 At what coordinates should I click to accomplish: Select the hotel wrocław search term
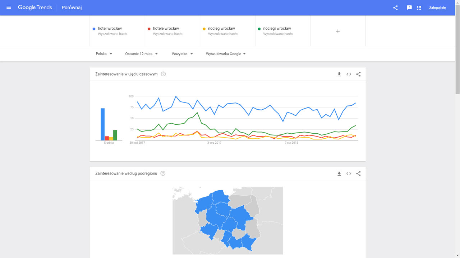118,31
